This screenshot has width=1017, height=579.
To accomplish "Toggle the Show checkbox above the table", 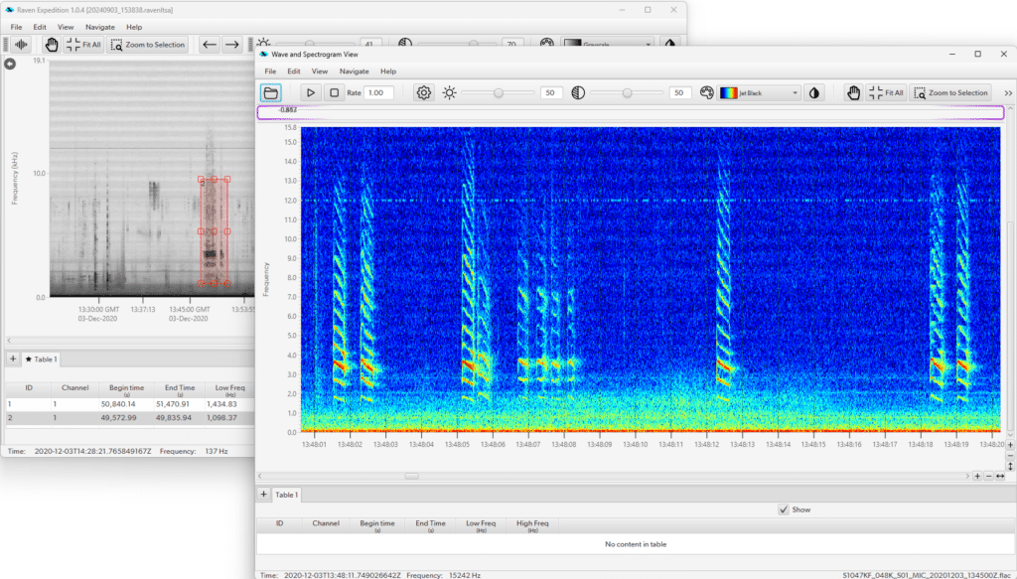I will click(x=783, y=509).
